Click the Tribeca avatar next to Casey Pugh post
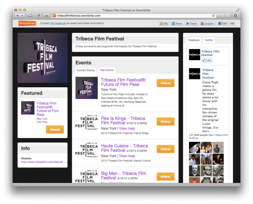 pyautogui.click(x=194, y=73)
